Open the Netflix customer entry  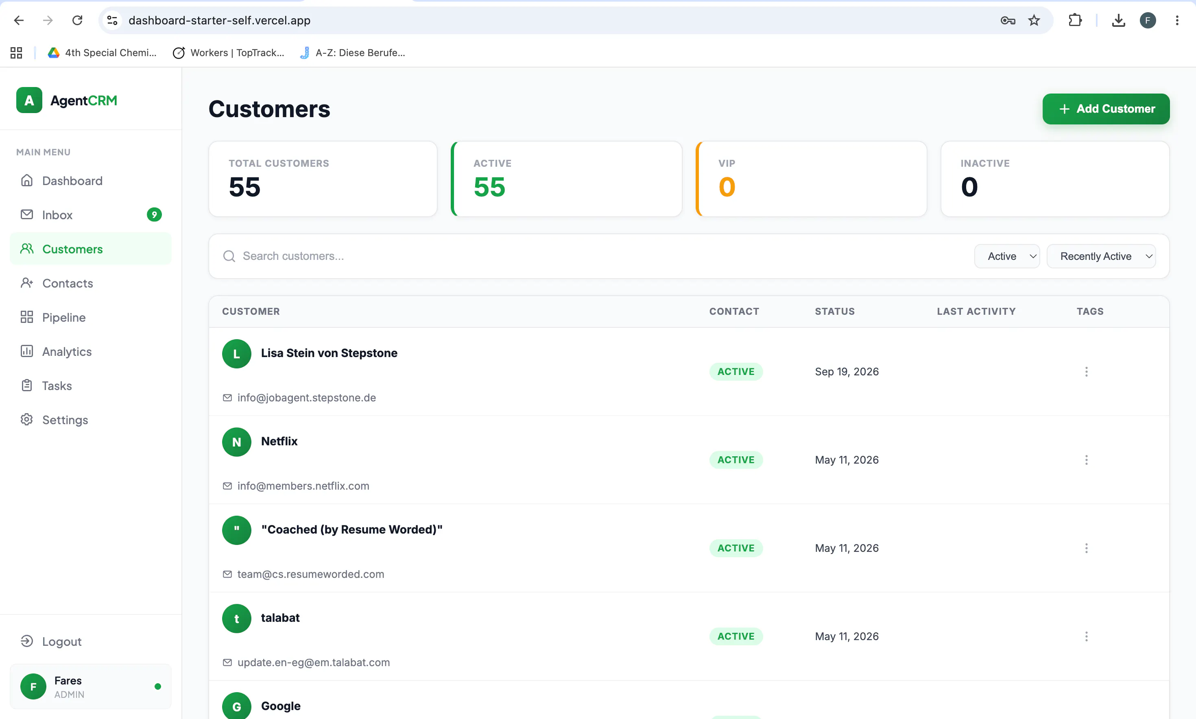pyautogui.click(x=279, y=441)
